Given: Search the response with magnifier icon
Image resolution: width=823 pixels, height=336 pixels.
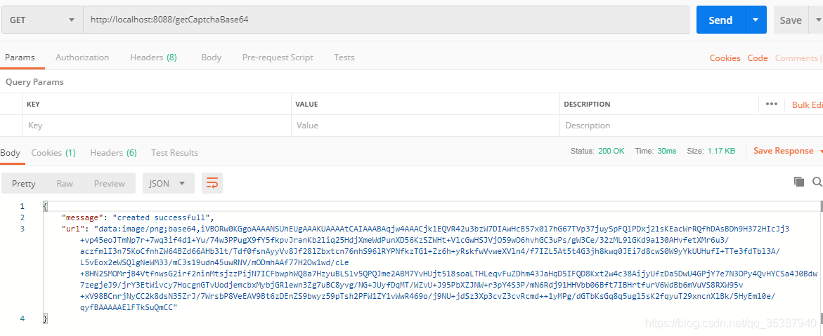Looking at the screenshot, I should point(817,182).
